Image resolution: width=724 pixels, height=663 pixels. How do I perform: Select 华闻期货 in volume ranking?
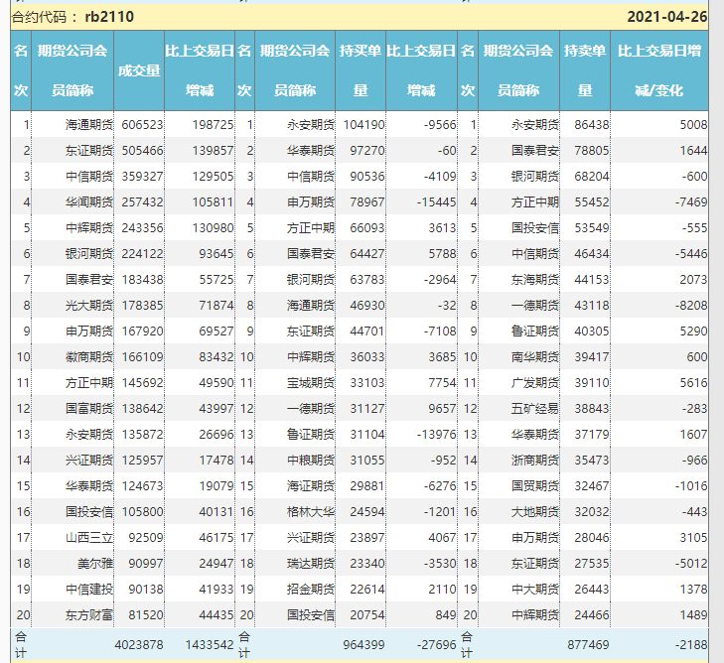[x=89, y=202]
